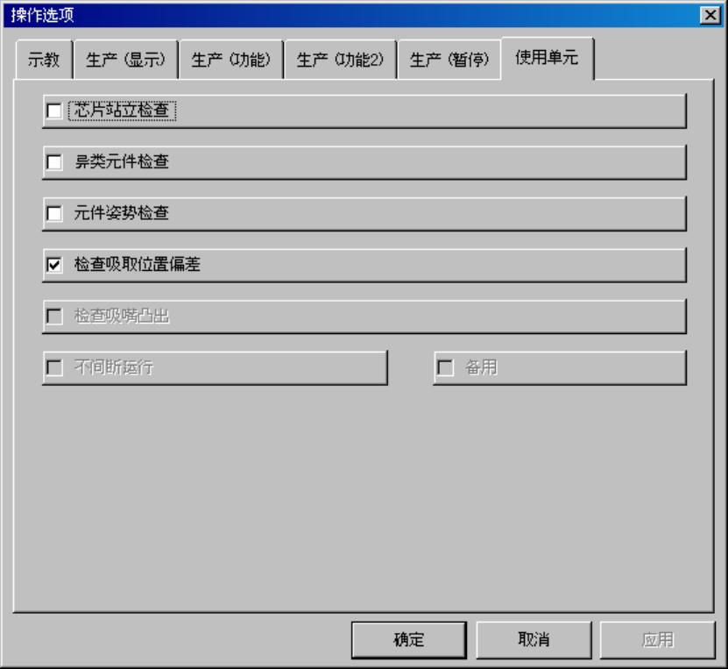
Task: Go to the 生产 (功能2) tab
Action: 340,60
